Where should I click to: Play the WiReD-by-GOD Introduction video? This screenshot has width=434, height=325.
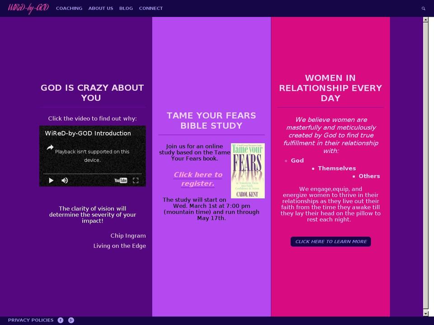[51, 181]
